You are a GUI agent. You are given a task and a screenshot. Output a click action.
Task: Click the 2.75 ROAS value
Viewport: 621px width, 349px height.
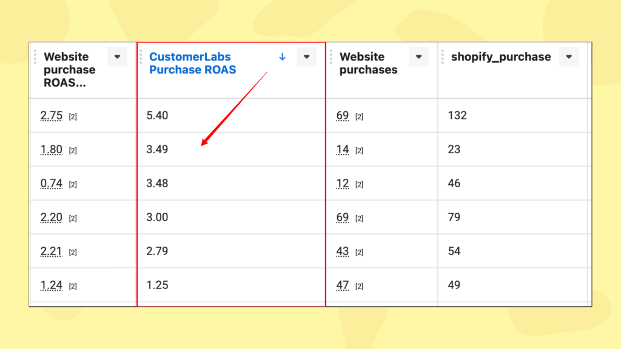pos(52,116)
